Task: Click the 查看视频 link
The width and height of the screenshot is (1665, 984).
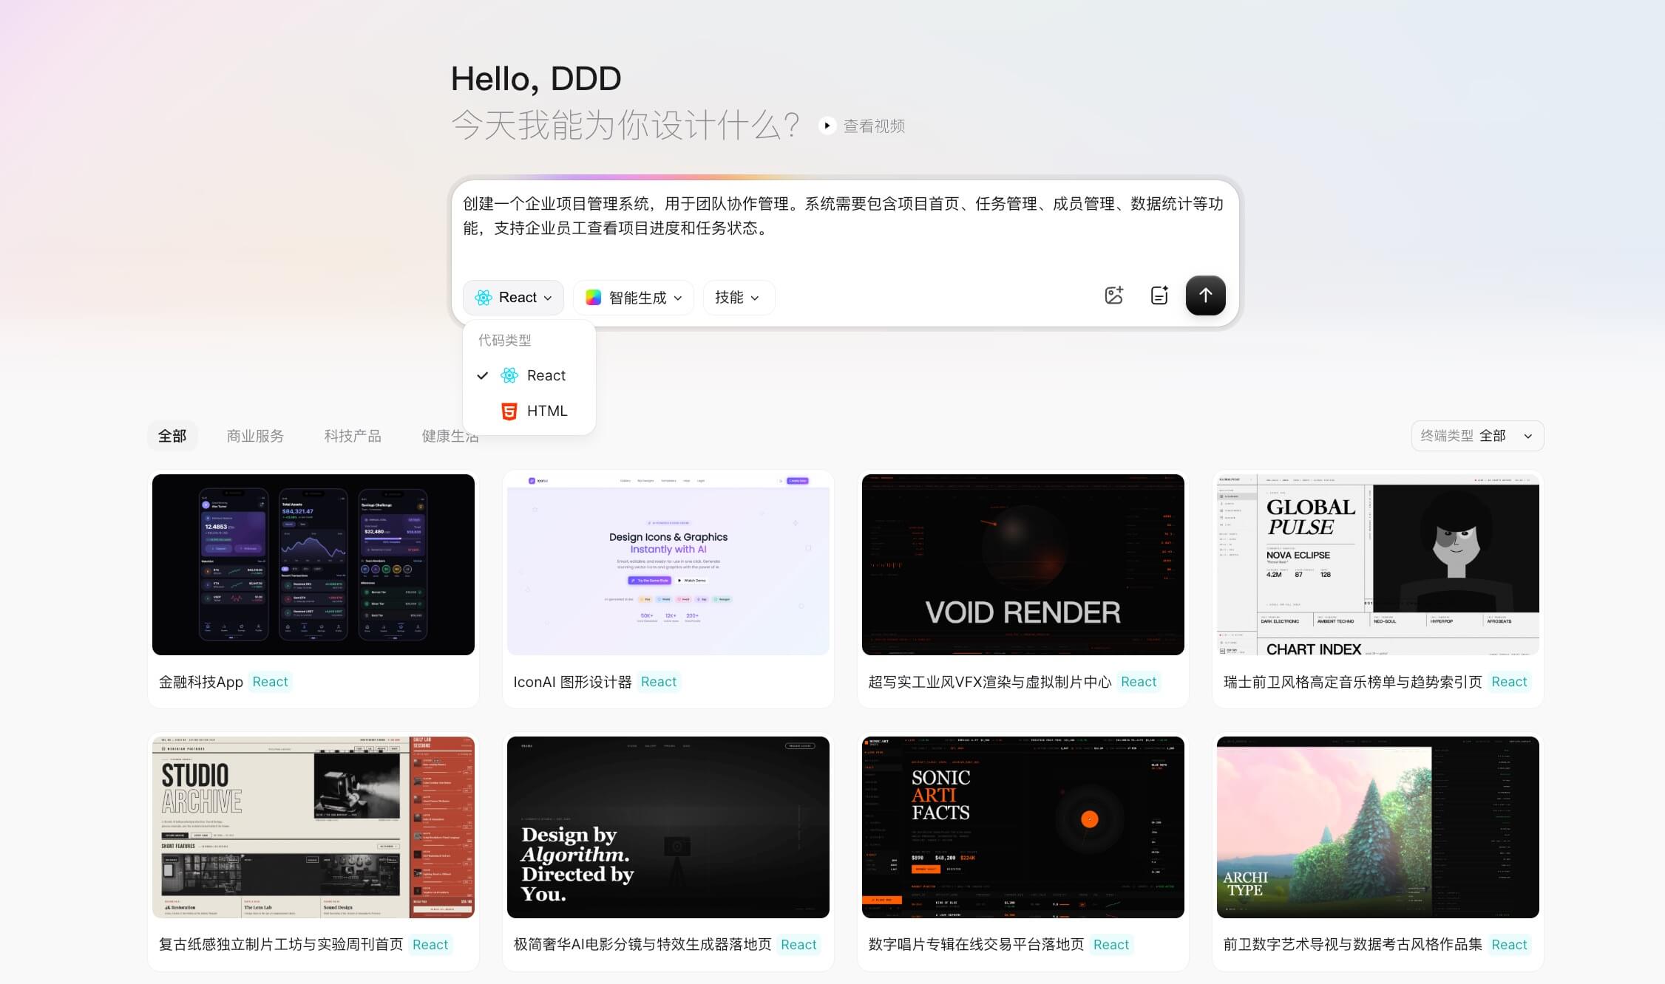Action: point(874,126)
